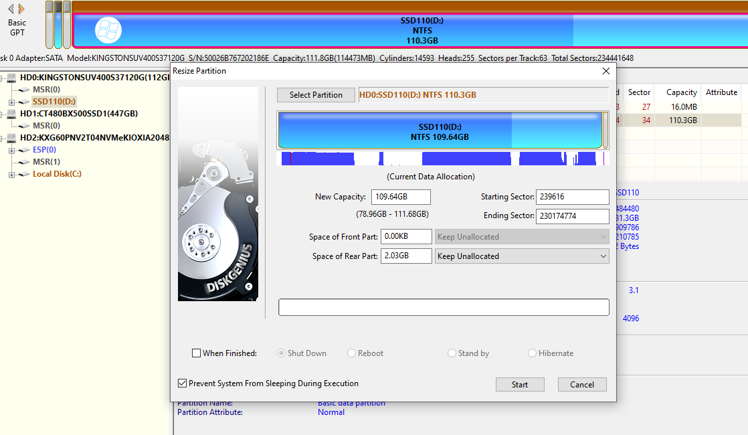This screenshot has width=748, height=435.
Task: Uncheck Prevent System From Sleeping During Execution
Action: pyautogui.click(x=182, y=383)
